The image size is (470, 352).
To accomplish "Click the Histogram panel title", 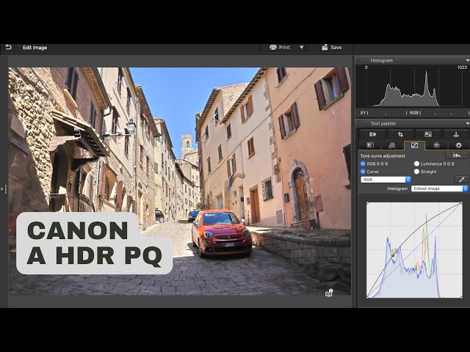I will pyautogui.click(x=381, y=60).
